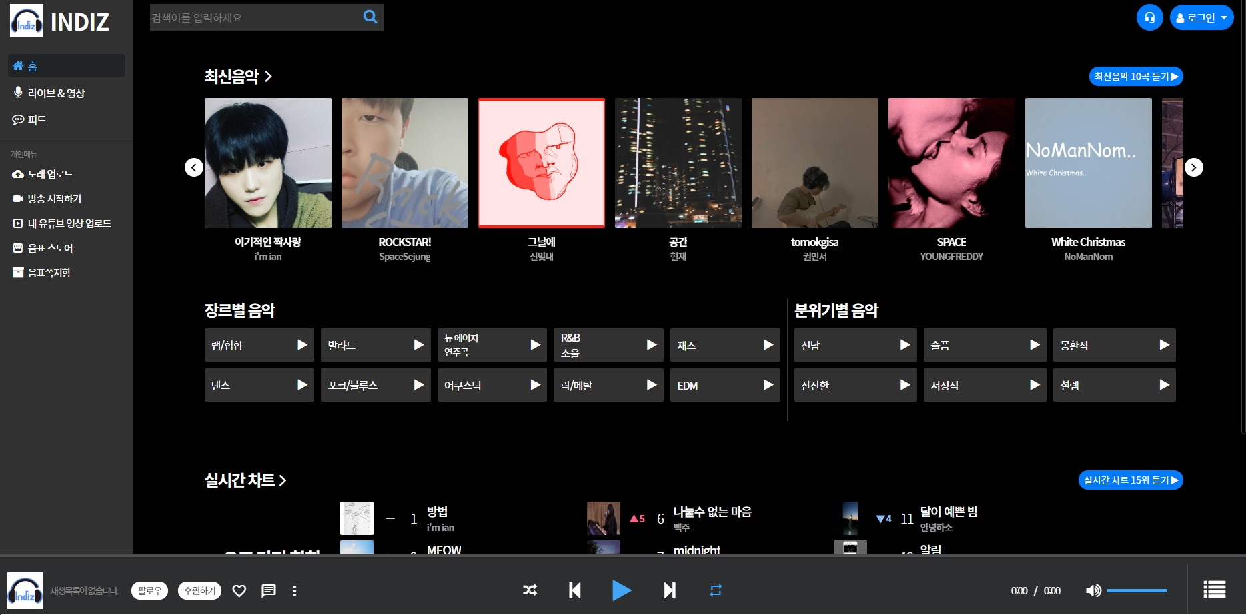Open the 그날에 red album cover

[x=542, y=163]
